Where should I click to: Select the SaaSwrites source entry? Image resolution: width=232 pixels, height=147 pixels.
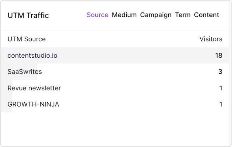(25, 72)
